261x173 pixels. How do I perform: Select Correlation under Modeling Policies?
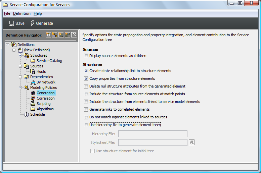pos(46,98)
